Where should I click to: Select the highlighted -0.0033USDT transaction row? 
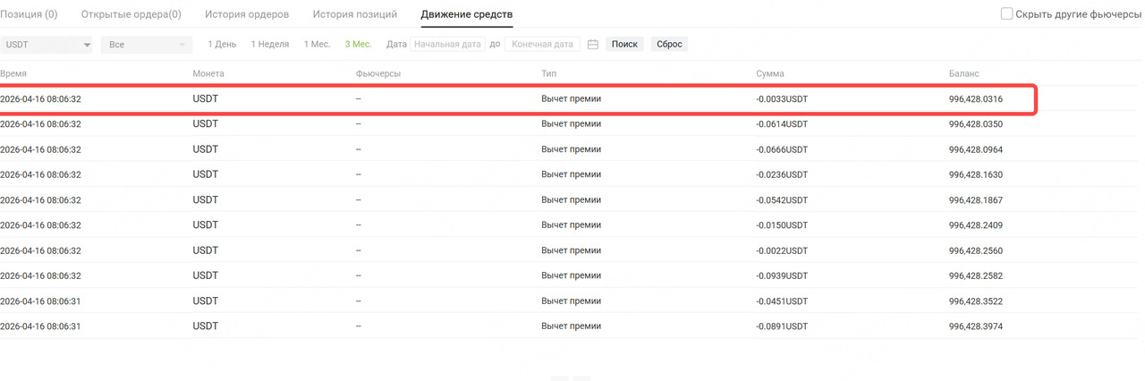click(x=518, y=99)
